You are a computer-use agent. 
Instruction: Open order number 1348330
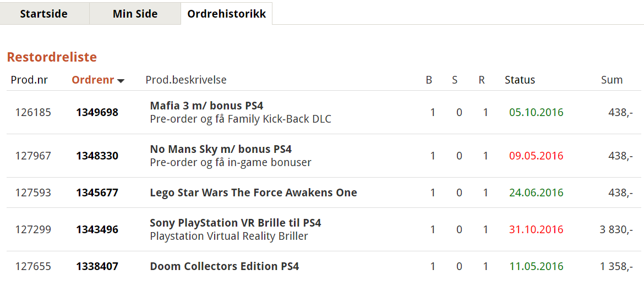tap(97, 156)
